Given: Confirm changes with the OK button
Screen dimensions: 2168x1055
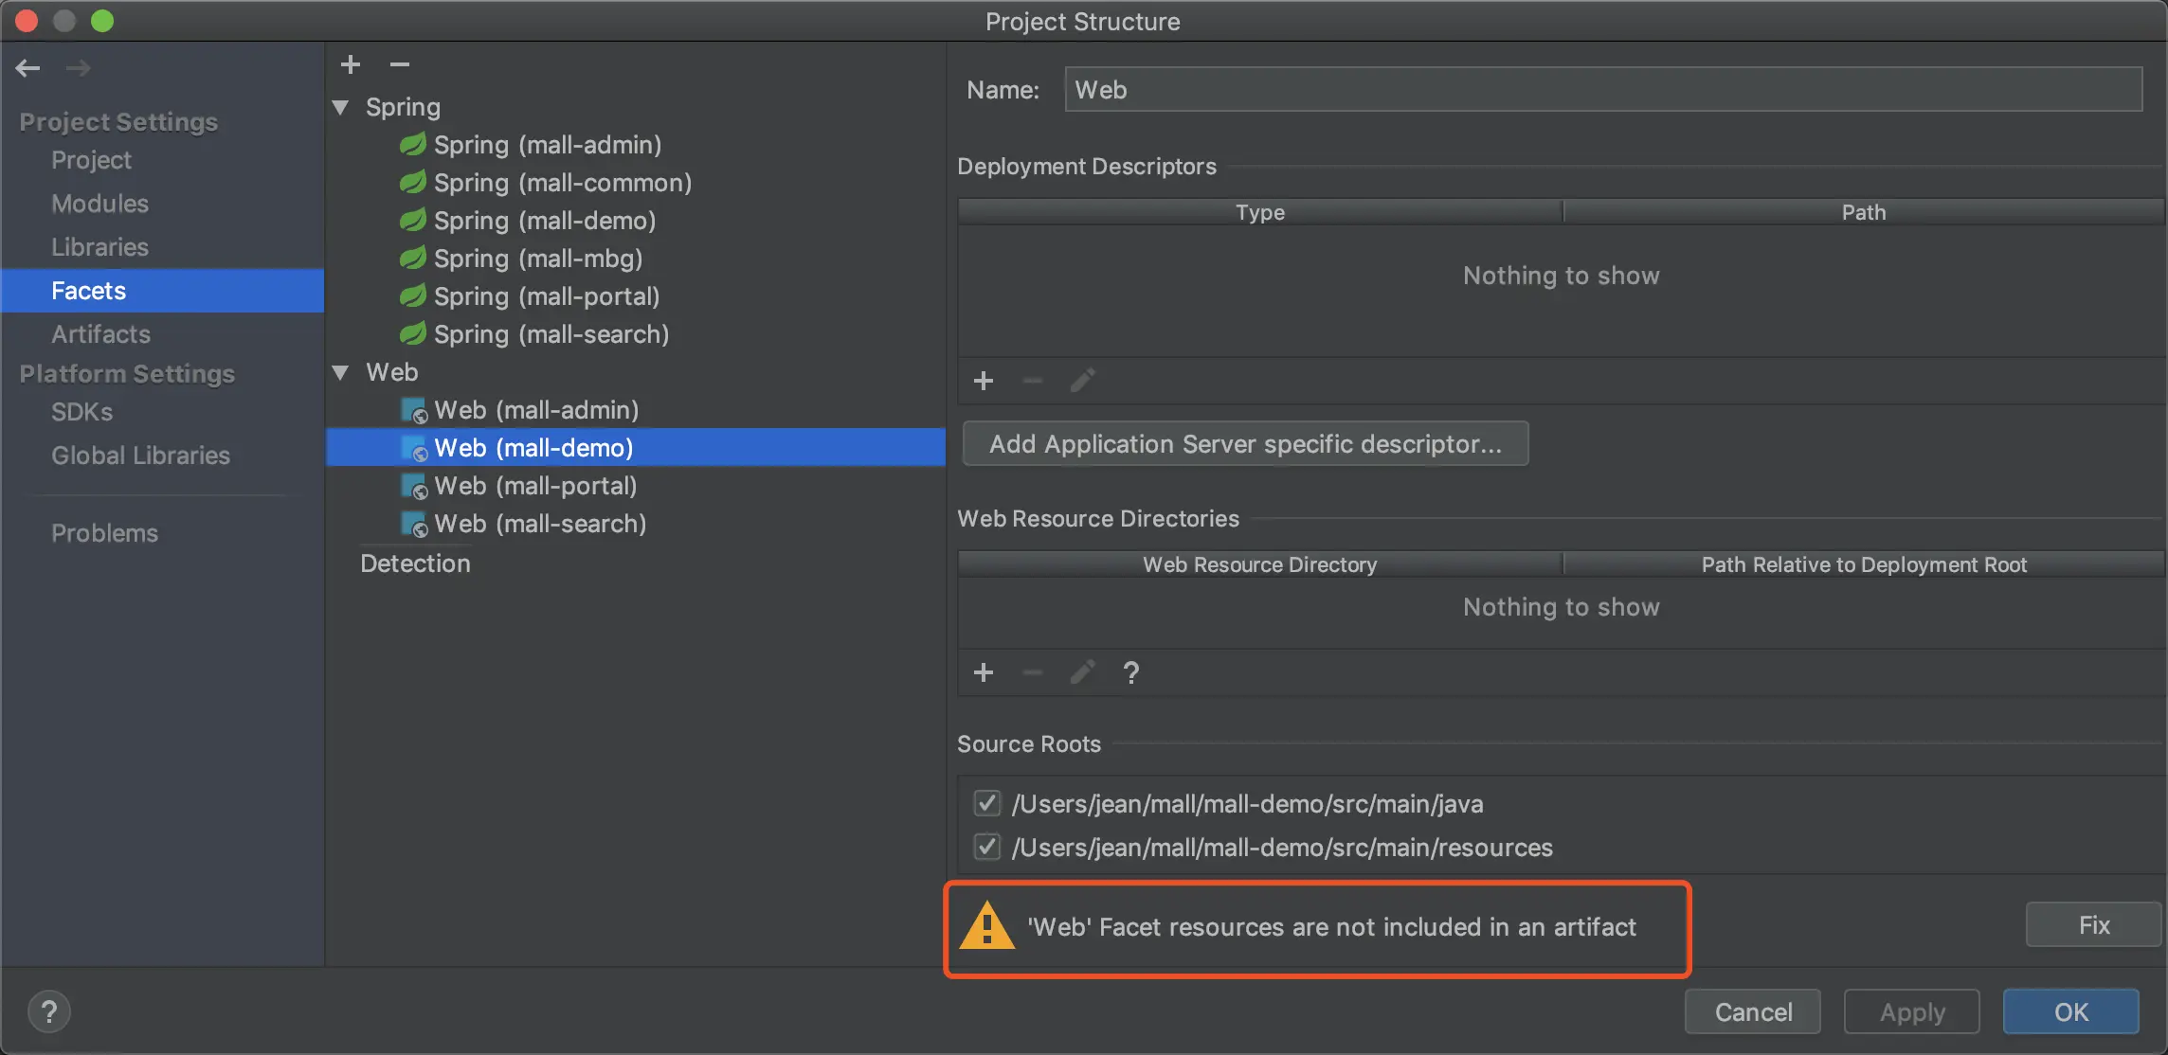Looking at the screenshot, I should coord(2070,1011).
